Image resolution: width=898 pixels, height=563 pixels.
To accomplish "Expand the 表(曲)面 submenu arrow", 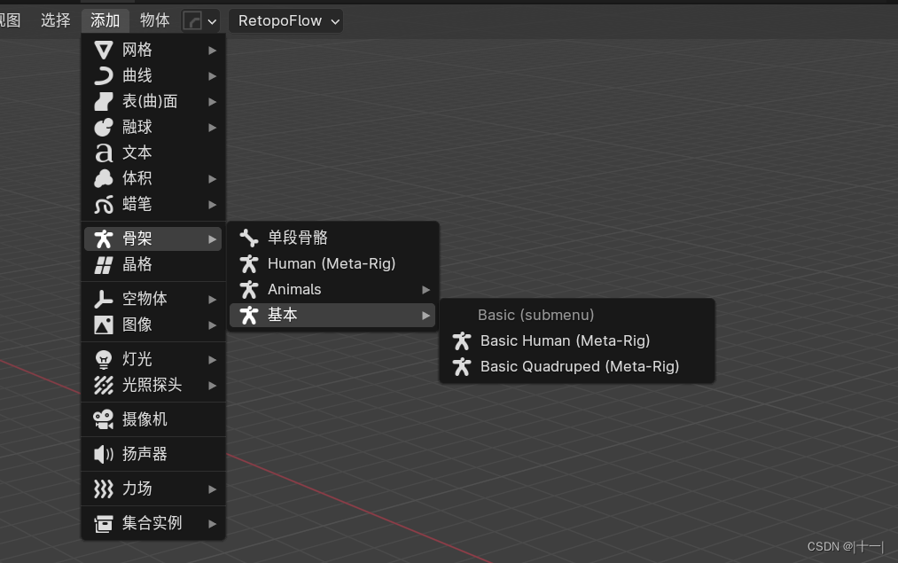I will [x=213, y=102].
